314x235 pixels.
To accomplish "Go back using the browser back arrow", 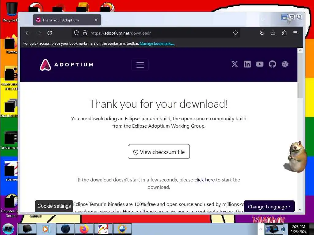I will coord(28,33).
